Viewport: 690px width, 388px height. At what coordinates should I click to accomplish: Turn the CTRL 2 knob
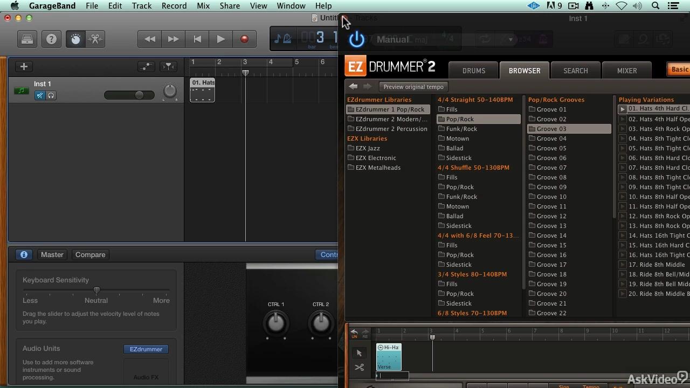[x=321, y=323]
